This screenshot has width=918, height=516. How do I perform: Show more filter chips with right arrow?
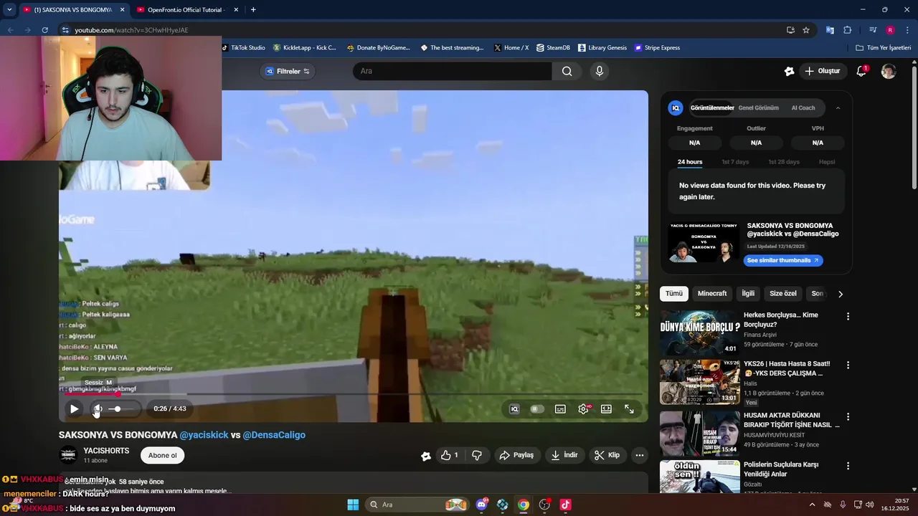[x=841, y=294]
